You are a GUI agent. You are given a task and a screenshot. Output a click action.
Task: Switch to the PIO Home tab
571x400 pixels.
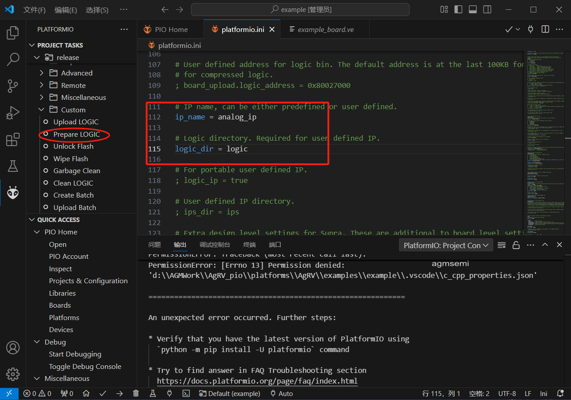tap(171, 29)
